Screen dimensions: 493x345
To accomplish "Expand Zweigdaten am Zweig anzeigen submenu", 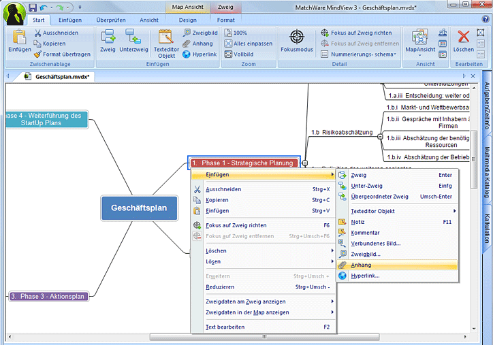I will 264,301.
